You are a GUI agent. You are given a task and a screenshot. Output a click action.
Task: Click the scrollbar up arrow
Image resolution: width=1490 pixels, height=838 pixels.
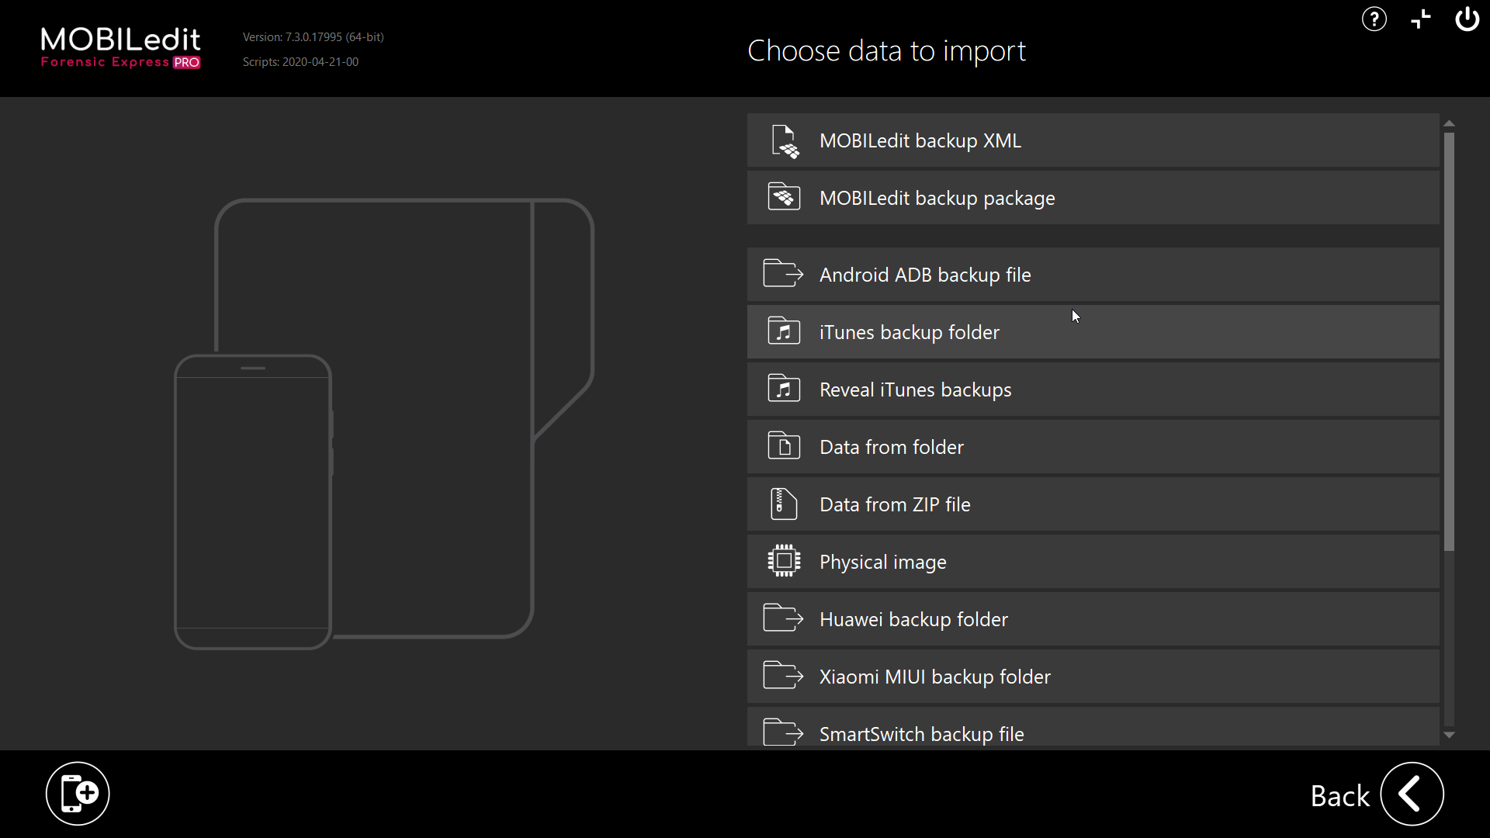pyautogui.click(x=1449, y=123)
